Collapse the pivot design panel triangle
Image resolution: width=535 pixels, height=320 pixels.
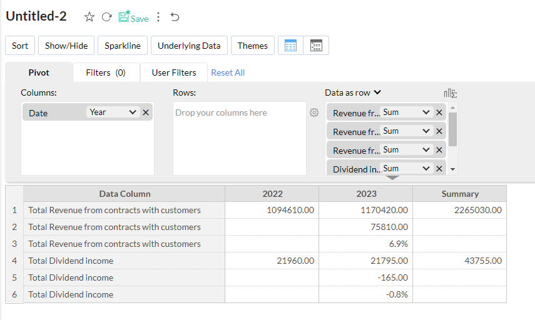point(392,177)
